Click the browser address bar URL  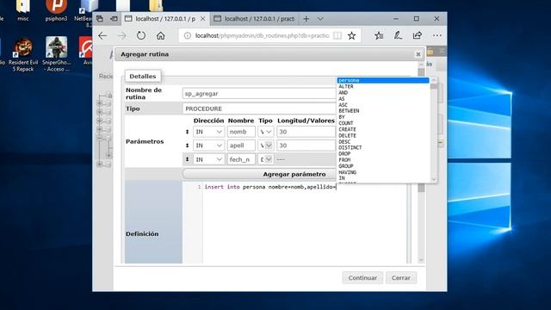point(262,35)
